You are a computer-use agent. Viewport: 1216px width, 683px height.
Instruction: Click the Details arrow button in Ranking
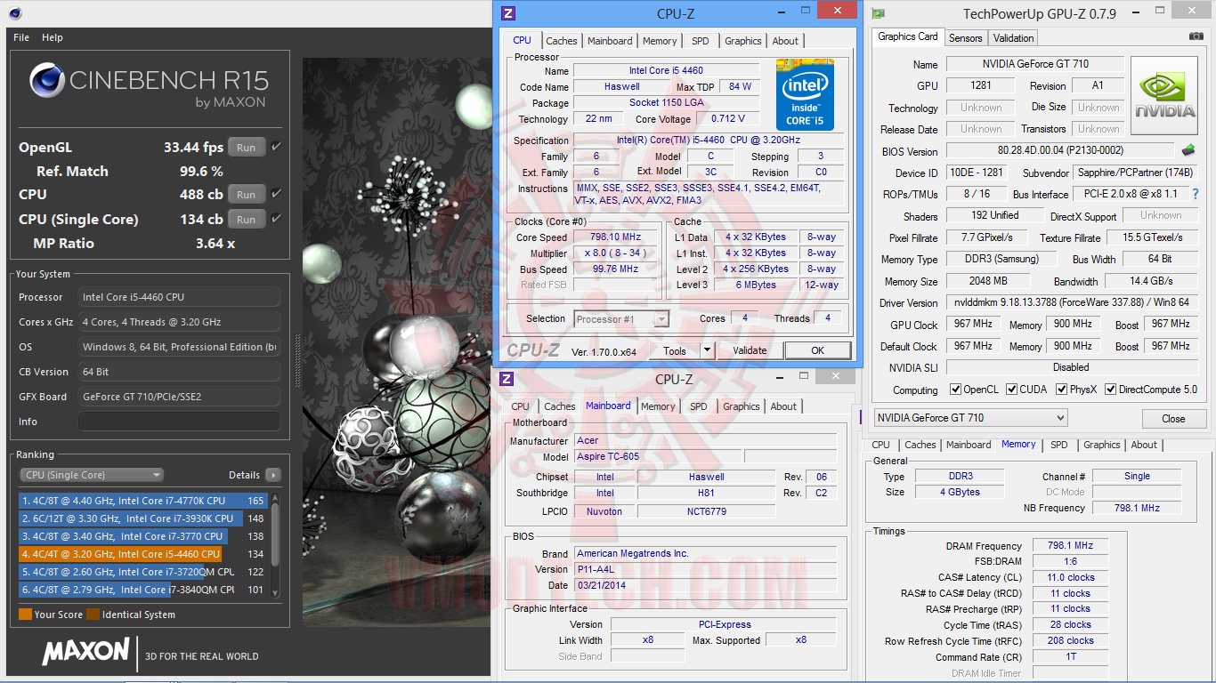(x=272, y=475)
